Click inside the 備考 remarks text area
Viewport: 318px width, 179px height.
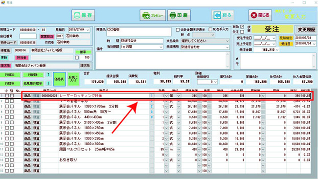pos(161,61)
